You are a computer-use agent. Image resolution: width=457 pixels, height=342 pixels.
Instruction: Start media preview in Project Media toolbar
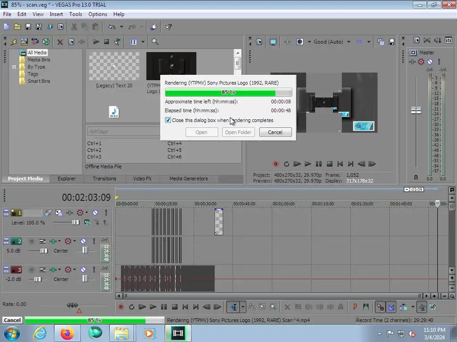tap(96, 42)
